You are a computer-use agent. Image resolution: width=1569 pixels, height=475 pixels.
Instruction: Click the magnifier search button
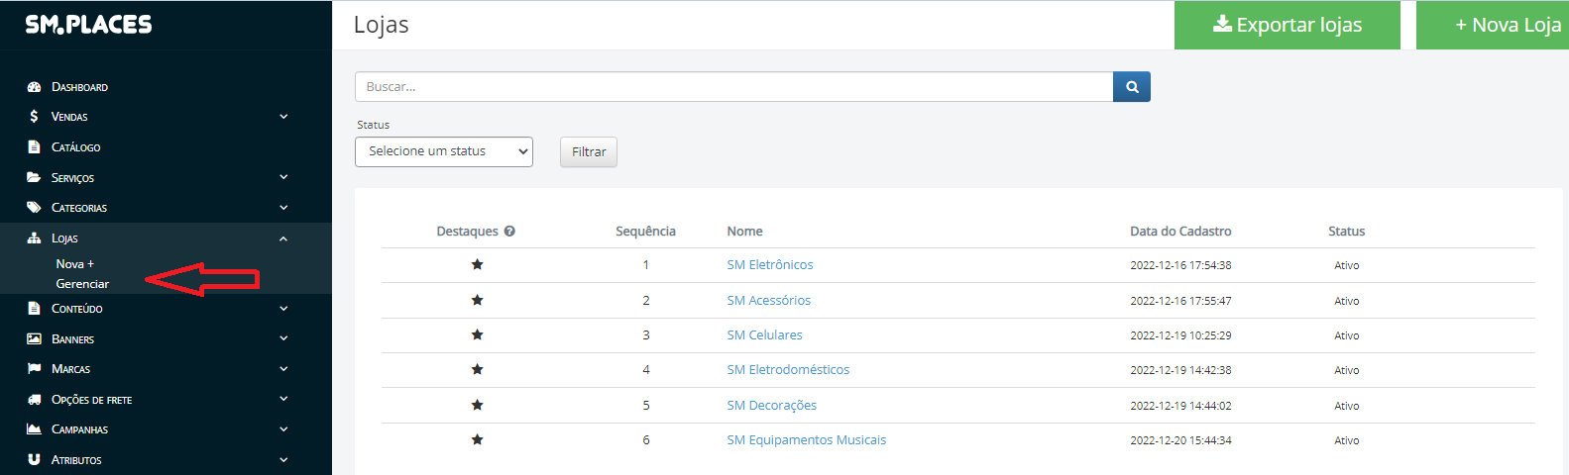[x=1132, y=87]
